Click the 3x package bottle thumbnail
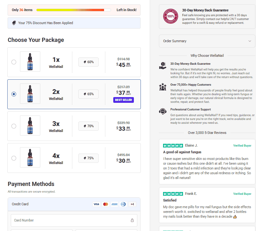256x231 pixels. tap(30, 126)
